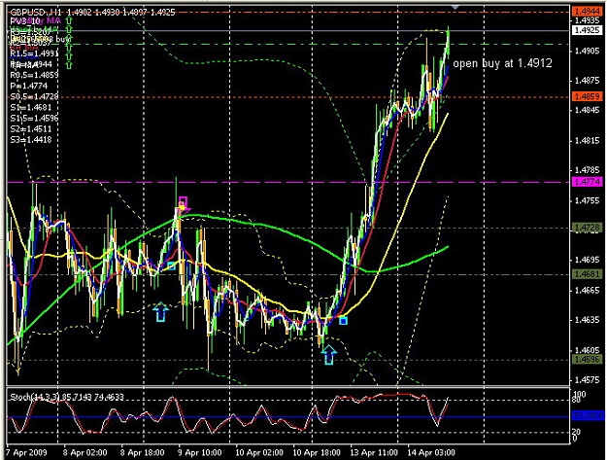Click the 1.4605 value on price scale
Viewport: 607px width, 460px height.
588,349
